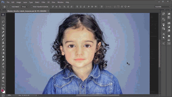Select the Rectangular Marquee tool
172x97 pixels.
[3, 18]
